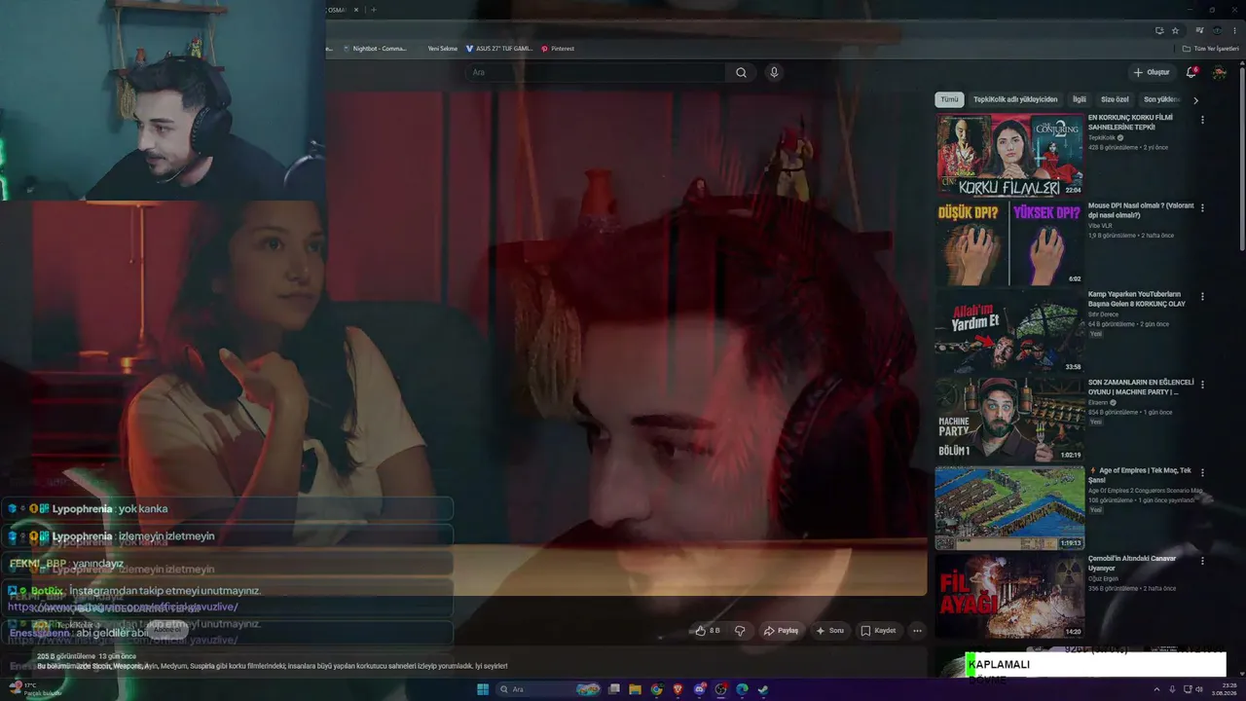Image resolution: width=1246 pixels, height=701 pixels.
Task: Focus the YouTube Ara search field
Action: coord(595,72)
